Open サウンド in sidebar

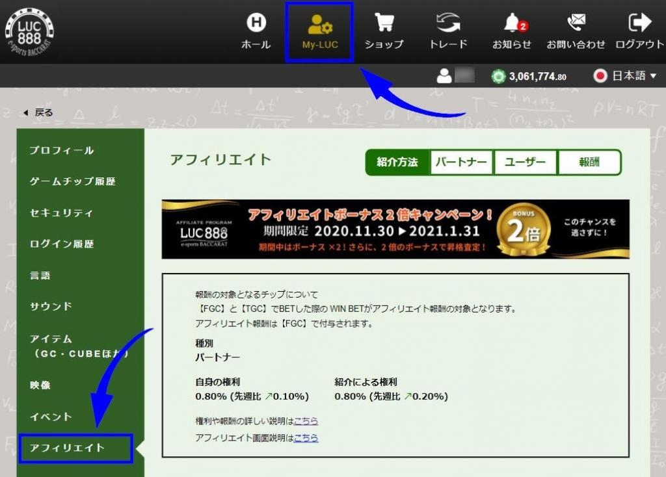click(x=51, y=306)
